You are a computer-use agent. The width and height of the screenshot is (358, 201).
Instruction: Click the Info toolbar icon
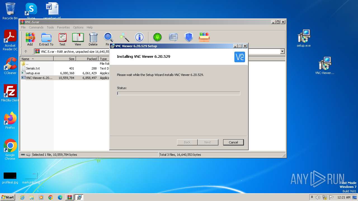(x=139, y=37)
